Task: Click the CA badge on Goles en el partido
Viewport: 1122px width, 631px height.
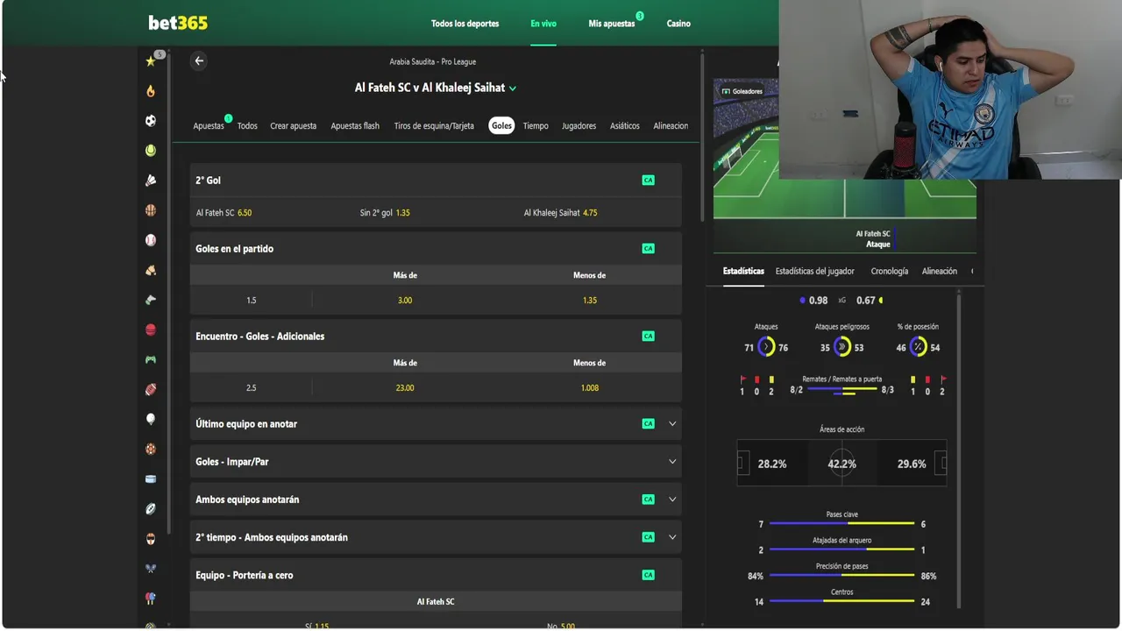Action: point(648,248)
